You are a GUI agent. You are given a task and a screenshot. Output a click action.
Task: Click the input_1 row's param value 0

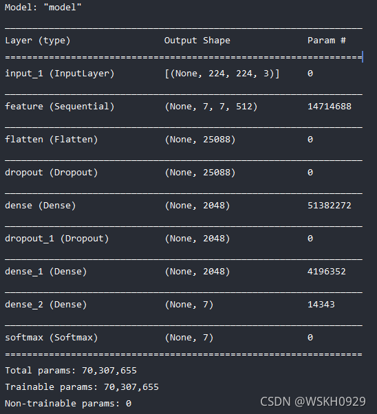point(310,74)
